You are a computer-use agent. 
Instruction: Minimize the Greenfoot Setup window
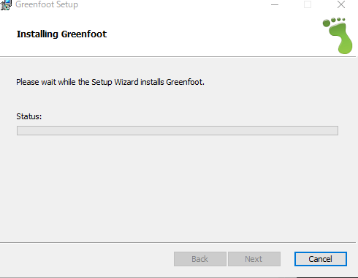pos(275,4)
